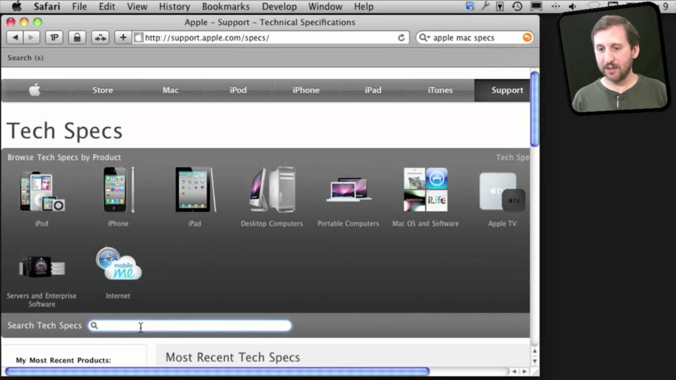
Task: Click the Time Machine menu bar icon
Action: point(517,6)
